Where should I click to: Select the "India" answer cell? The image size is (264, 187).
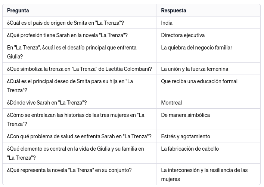tap(167, 23)
